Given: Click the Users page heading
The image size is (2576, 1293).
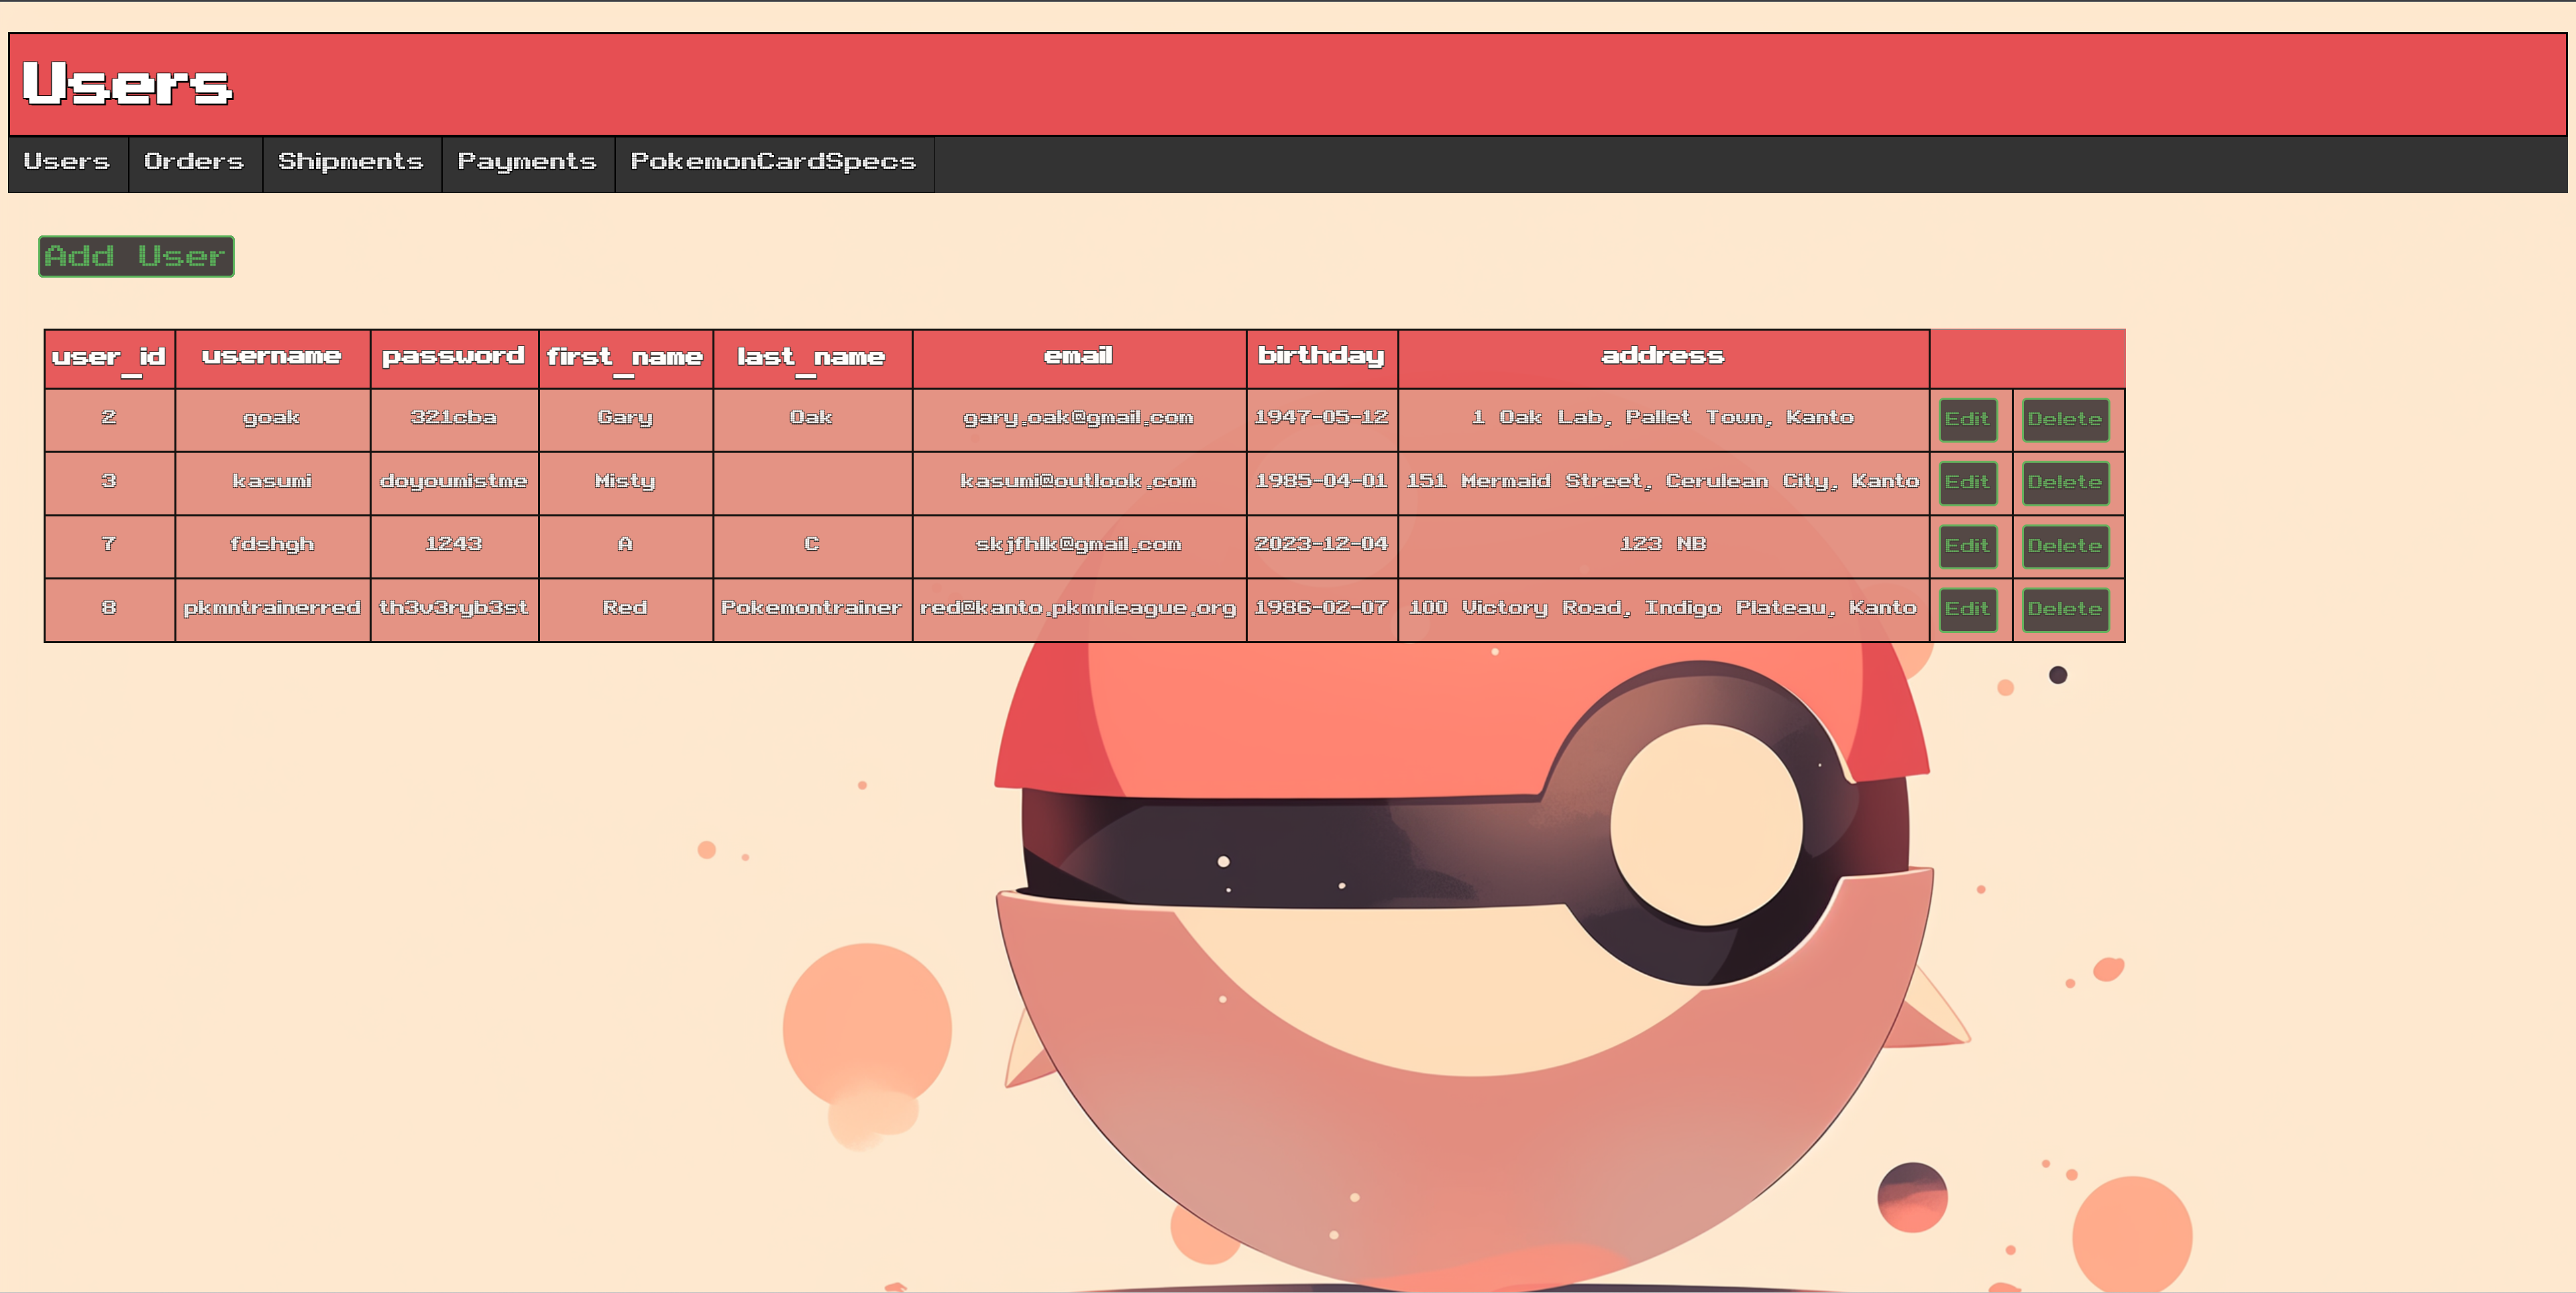Looking at the screenshot, I should tap(127, 84).
